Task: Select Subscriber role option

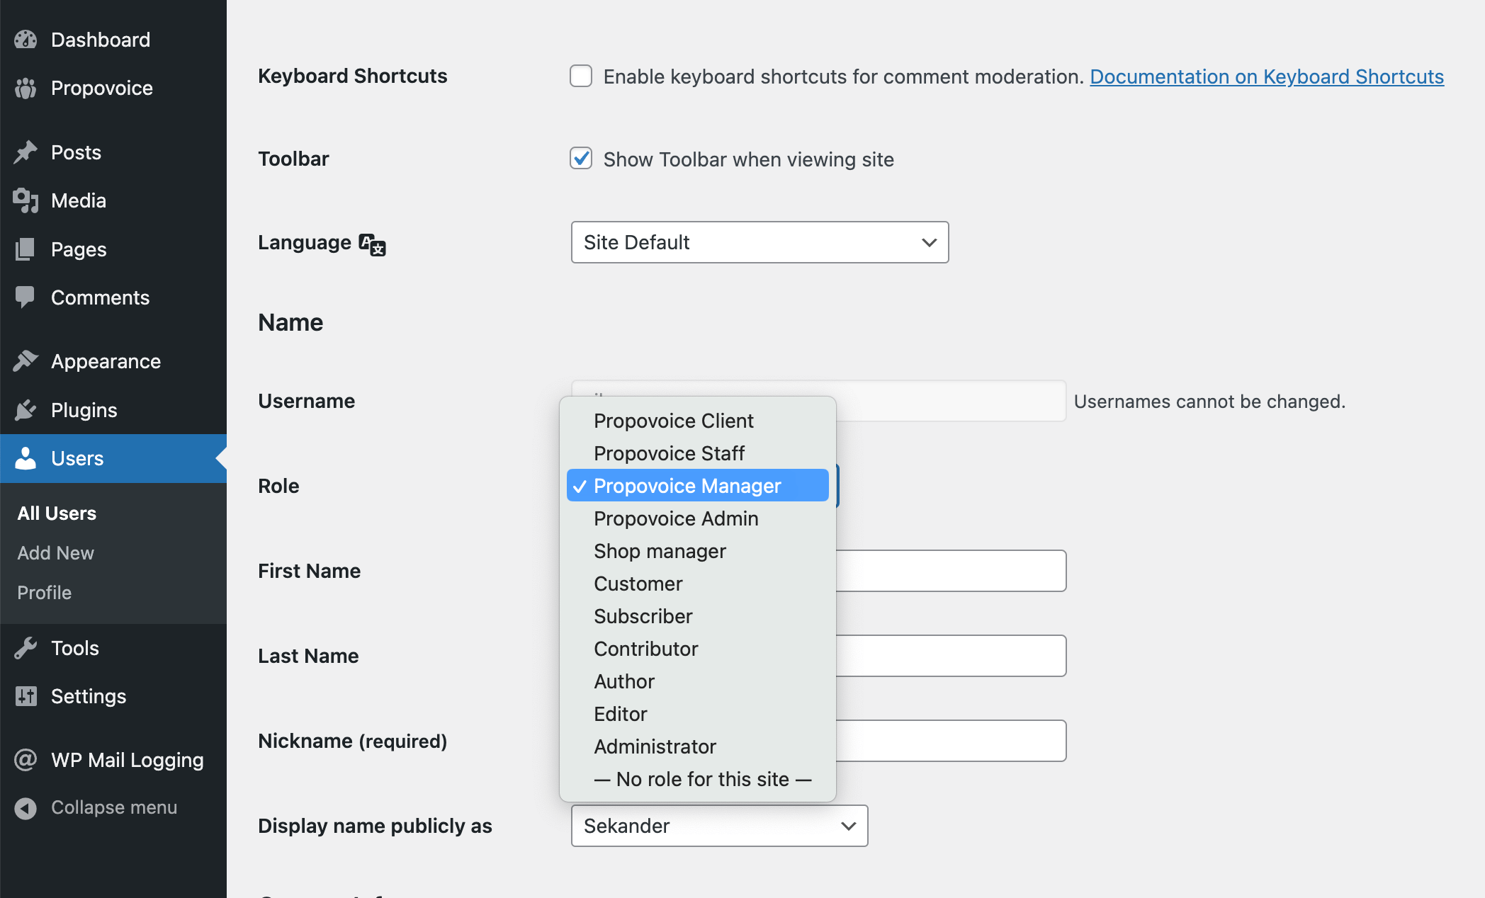Action: click(x=698, y=616)
